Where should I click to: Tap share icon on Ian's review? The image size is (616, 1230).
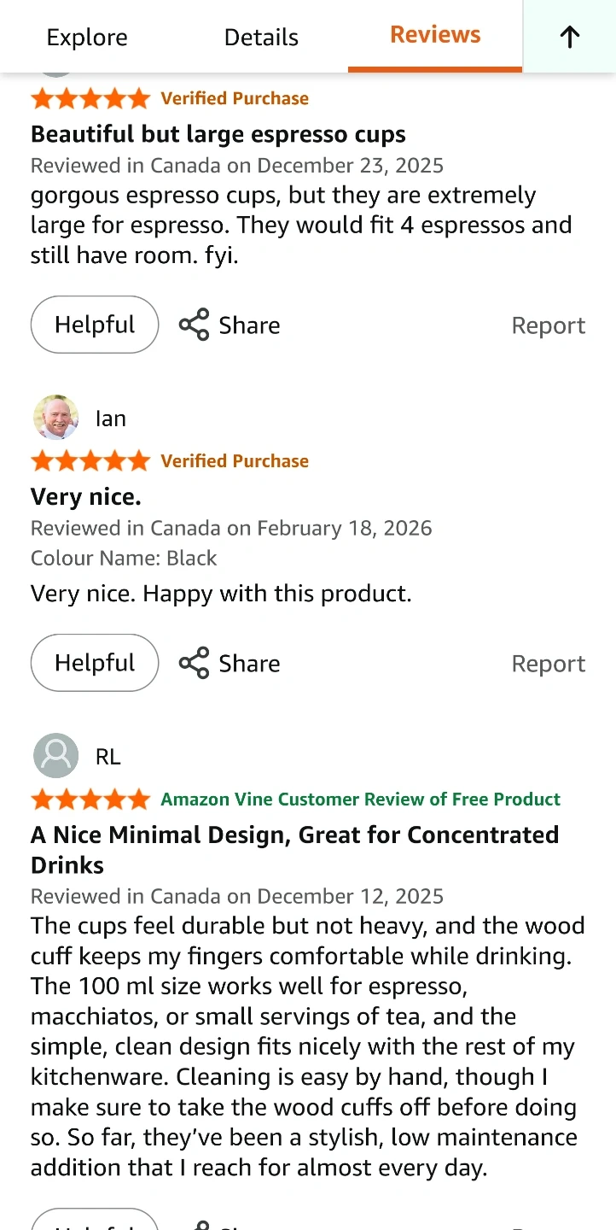pyautogui.click(x=194, y=663)
